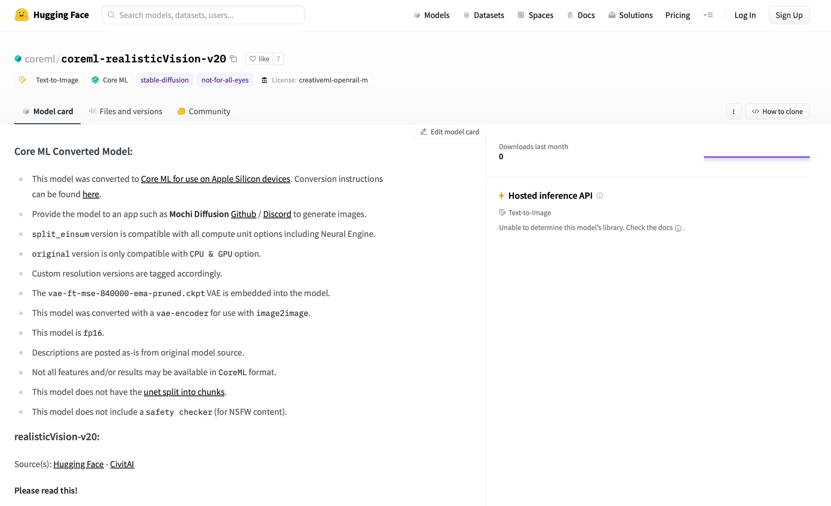831x506 pixels.
Task: Click the downloads last month chart line
Action: (757, 157)
